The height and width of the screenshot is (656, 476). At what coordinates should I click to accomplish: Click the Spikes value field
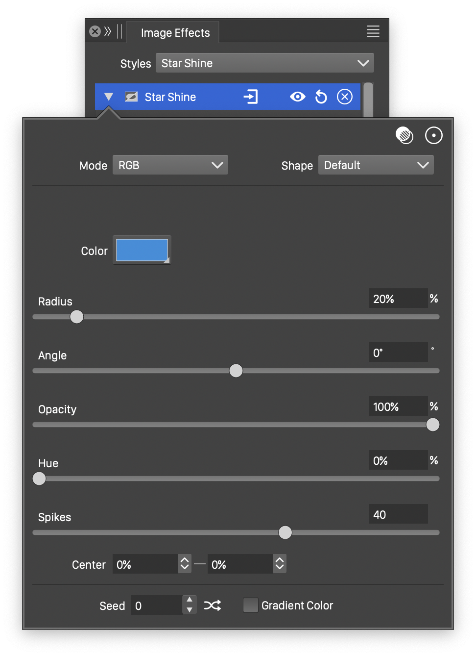(398, 514)
